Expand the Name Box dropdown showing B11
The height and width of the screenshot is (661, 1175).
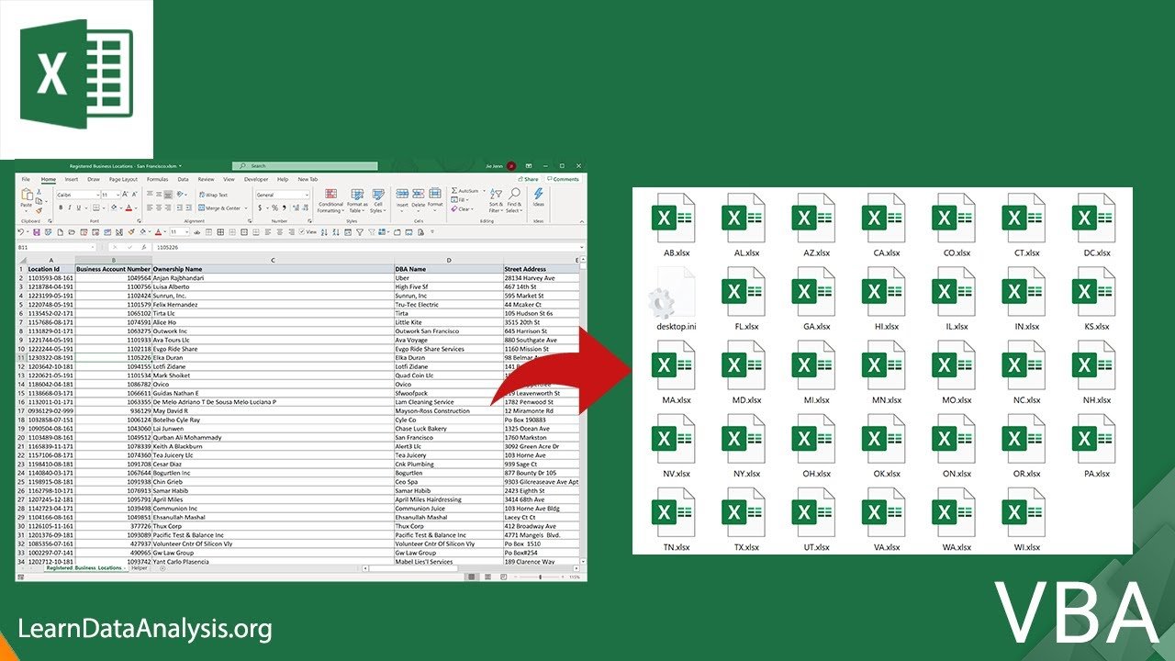92,247
